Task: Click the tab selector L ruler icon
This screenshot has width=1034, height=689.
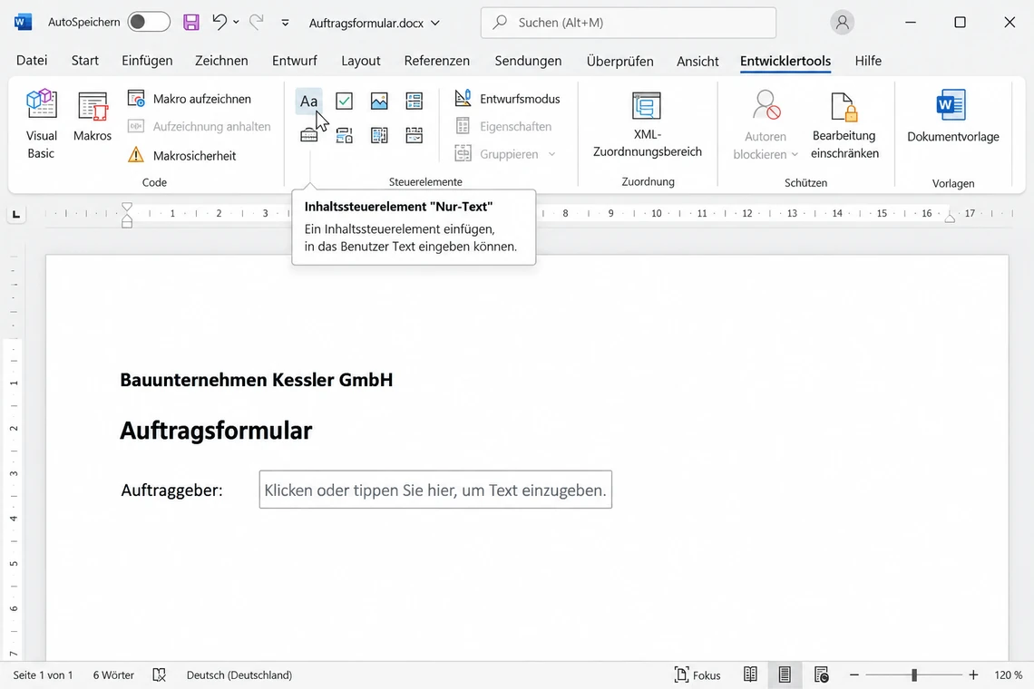Action: coord(15,214)
